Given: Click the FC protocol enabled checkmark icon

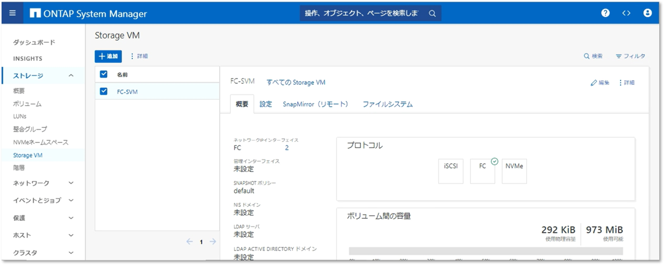Looking at the screenshot, I should [x=494, y=162].
